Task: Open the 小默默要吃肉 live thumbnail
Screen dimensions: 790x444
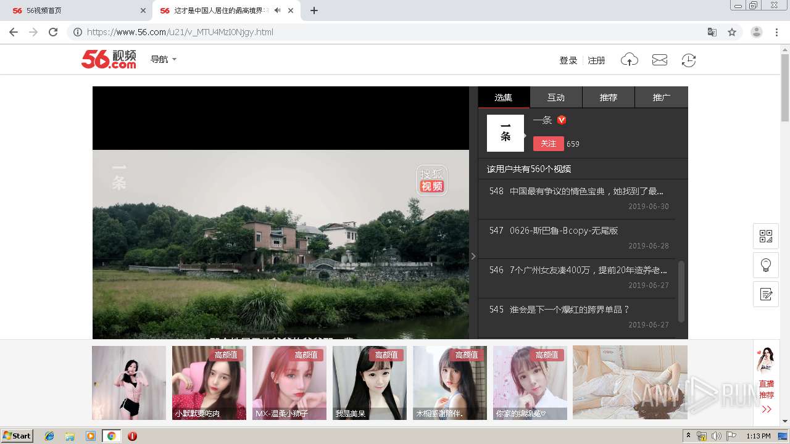Action: [209, 383]
